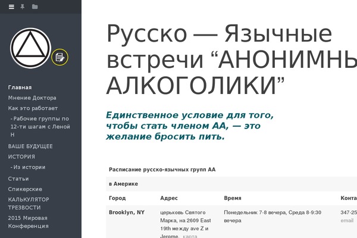The width and height of the screenshot is (357, 238).
Task: Go to Главная in sidebar
Action: [x=20, y=87]
